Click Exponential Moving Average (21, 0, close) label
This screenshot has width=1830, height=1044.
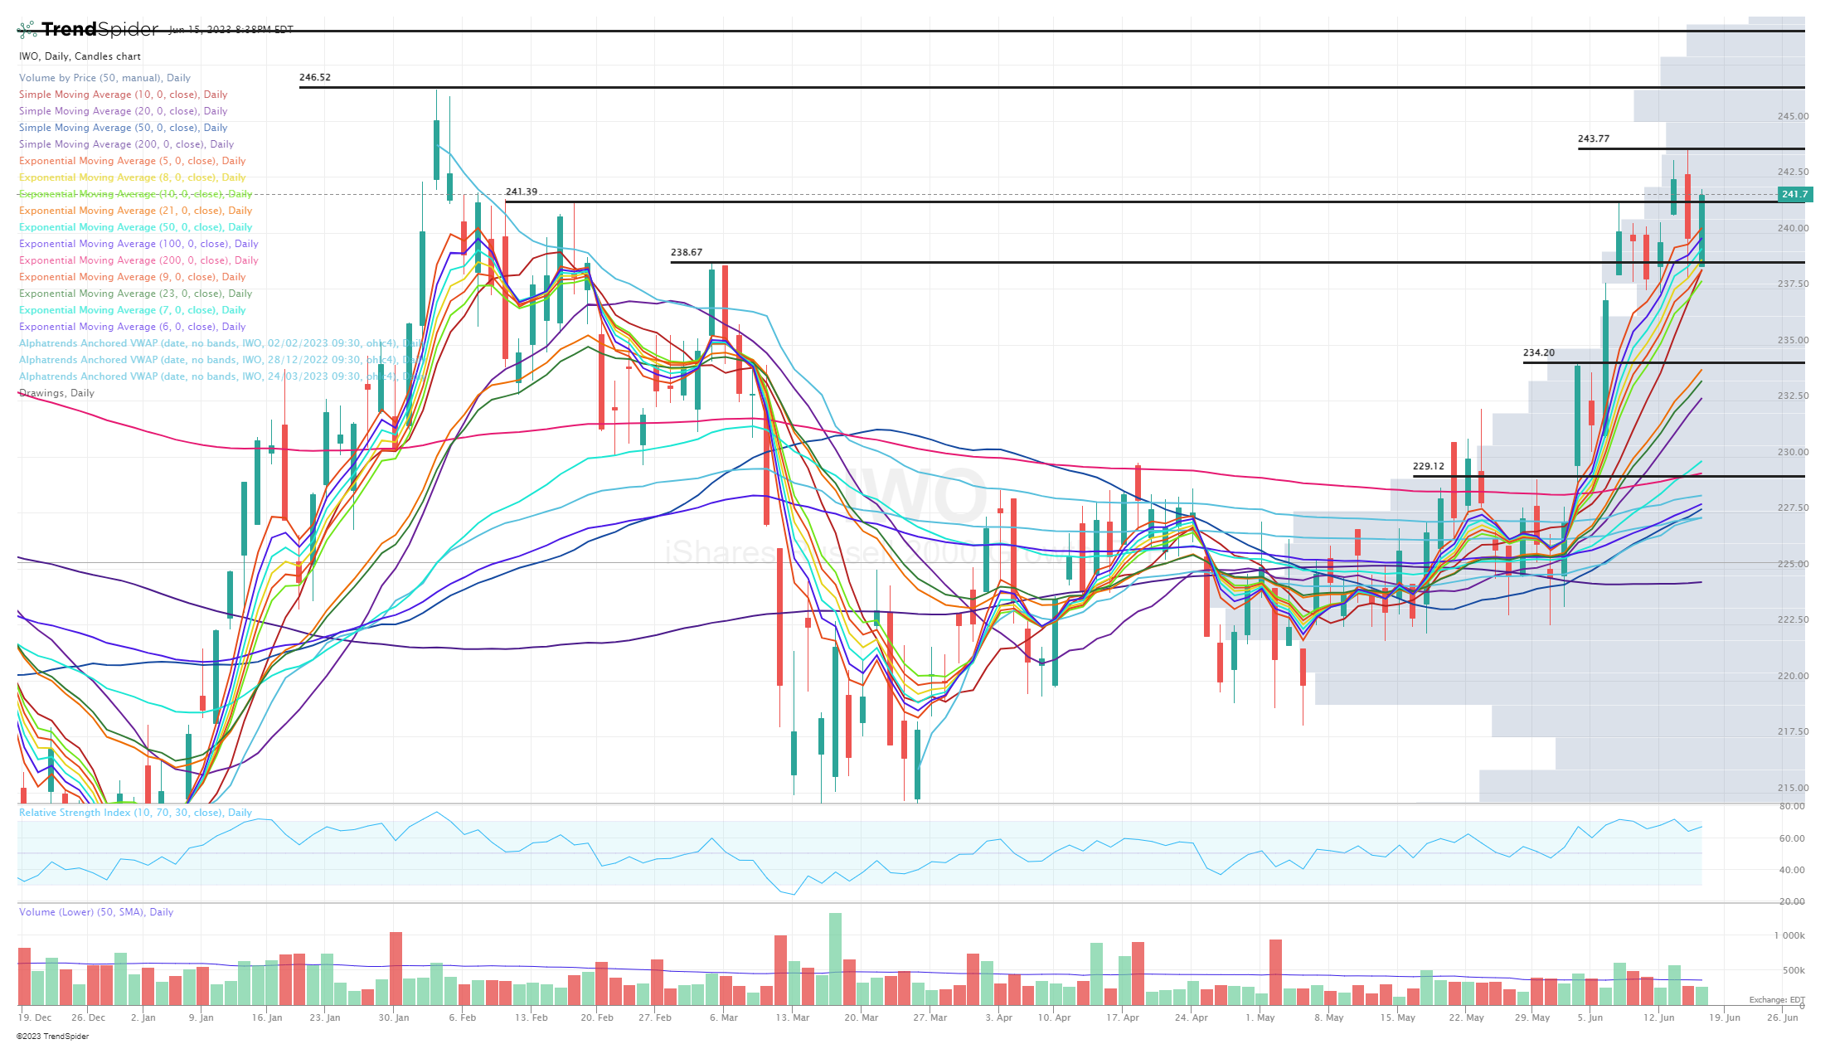[135, 211]
